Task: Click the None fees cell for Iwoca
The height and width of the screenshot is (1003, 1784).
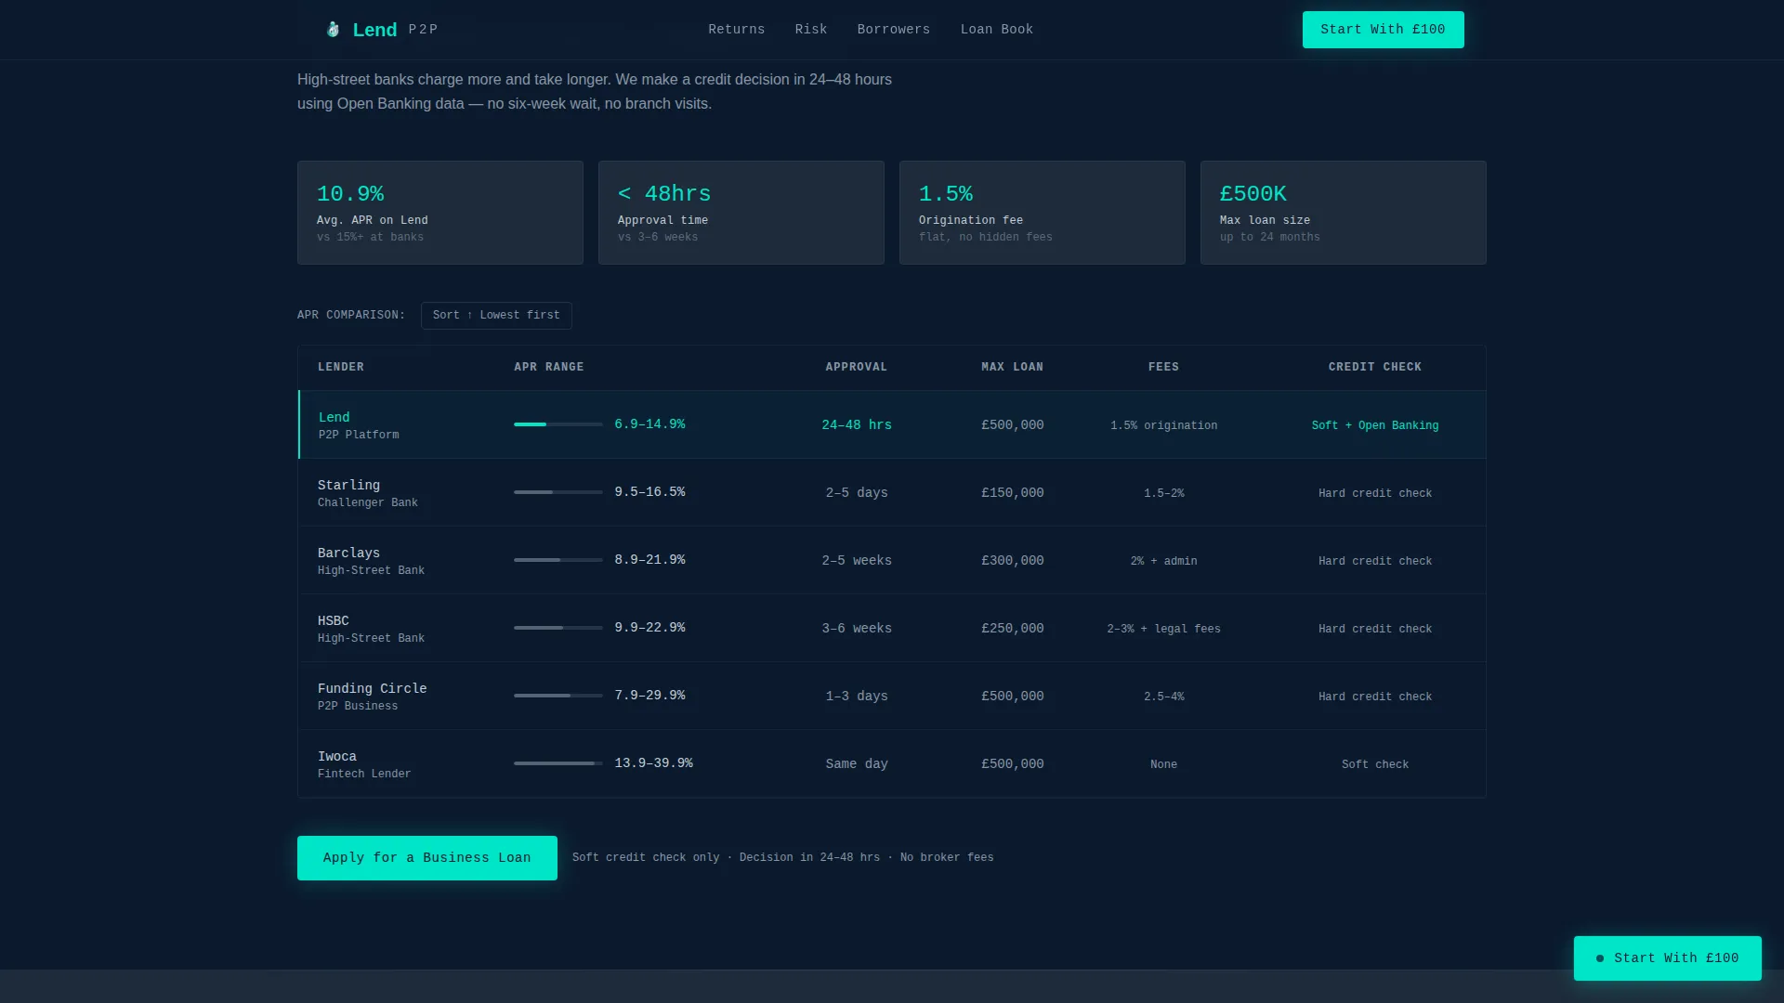Action: (x=1163, y=765)
